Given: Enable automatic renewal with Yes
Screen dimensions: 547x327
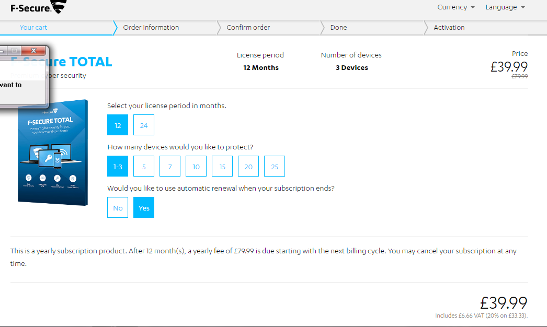Looking at the screenshot, I should [x=144, y=207].
